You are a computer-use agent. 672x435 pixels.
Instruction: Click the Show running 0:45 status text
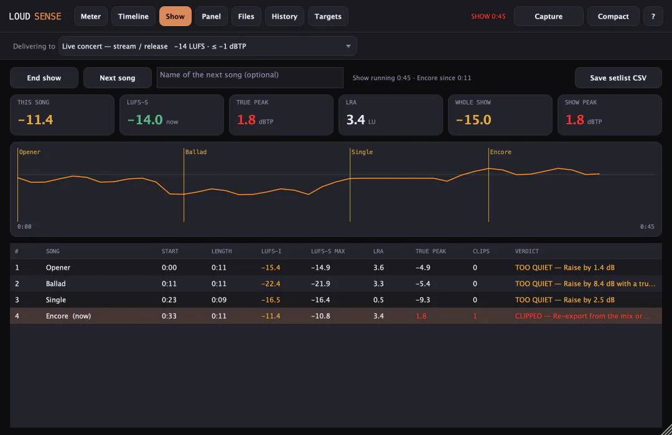[x=411, y=78]
